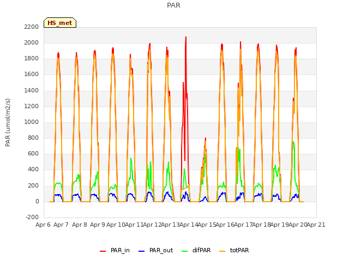This screenshot has width=349, height=261.
Task: Click the Apr 6 x-axis label
Action: [43, 225]
